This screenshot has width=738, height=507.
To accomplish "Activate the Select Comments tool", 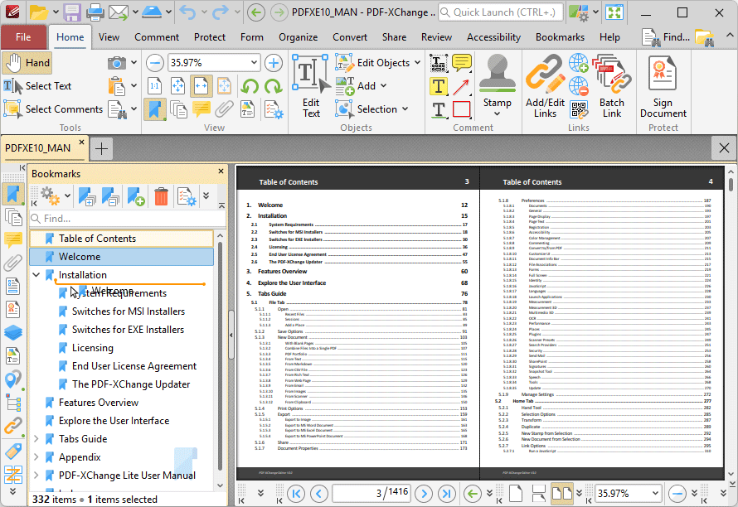I will pyautogui.click(x=53, y=109).
